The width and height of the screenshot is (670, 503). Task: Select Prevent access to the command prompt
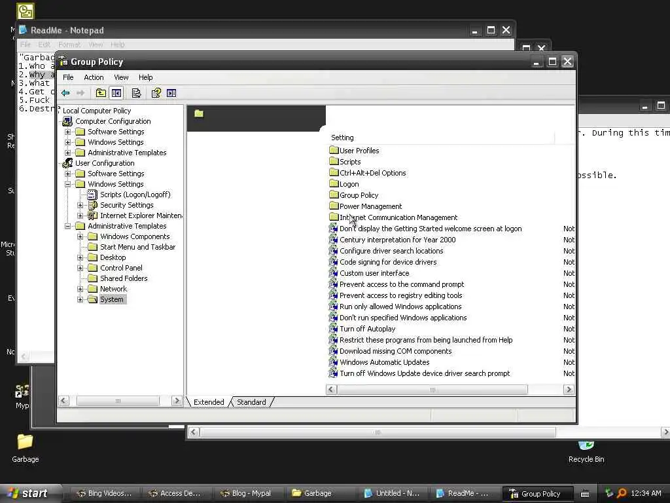402,284
